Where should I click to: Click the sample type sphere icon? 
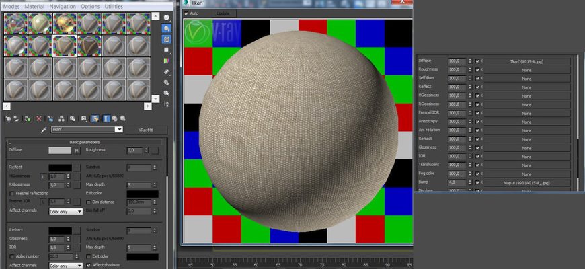[166, 16]
